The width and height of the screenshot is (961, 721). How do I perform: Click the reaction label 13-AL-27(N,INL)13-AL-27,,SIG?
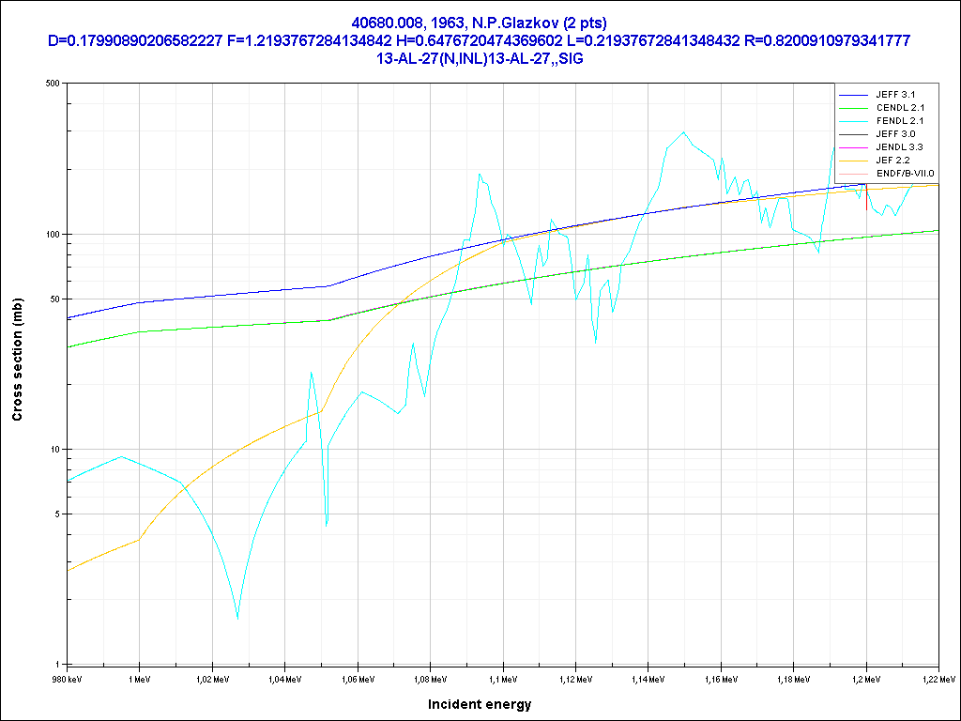pos(480,58)
